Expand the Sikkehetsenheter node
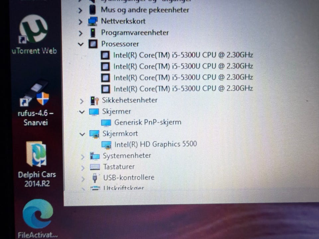This screenshot has height=239, width=319. coord(82,101)
